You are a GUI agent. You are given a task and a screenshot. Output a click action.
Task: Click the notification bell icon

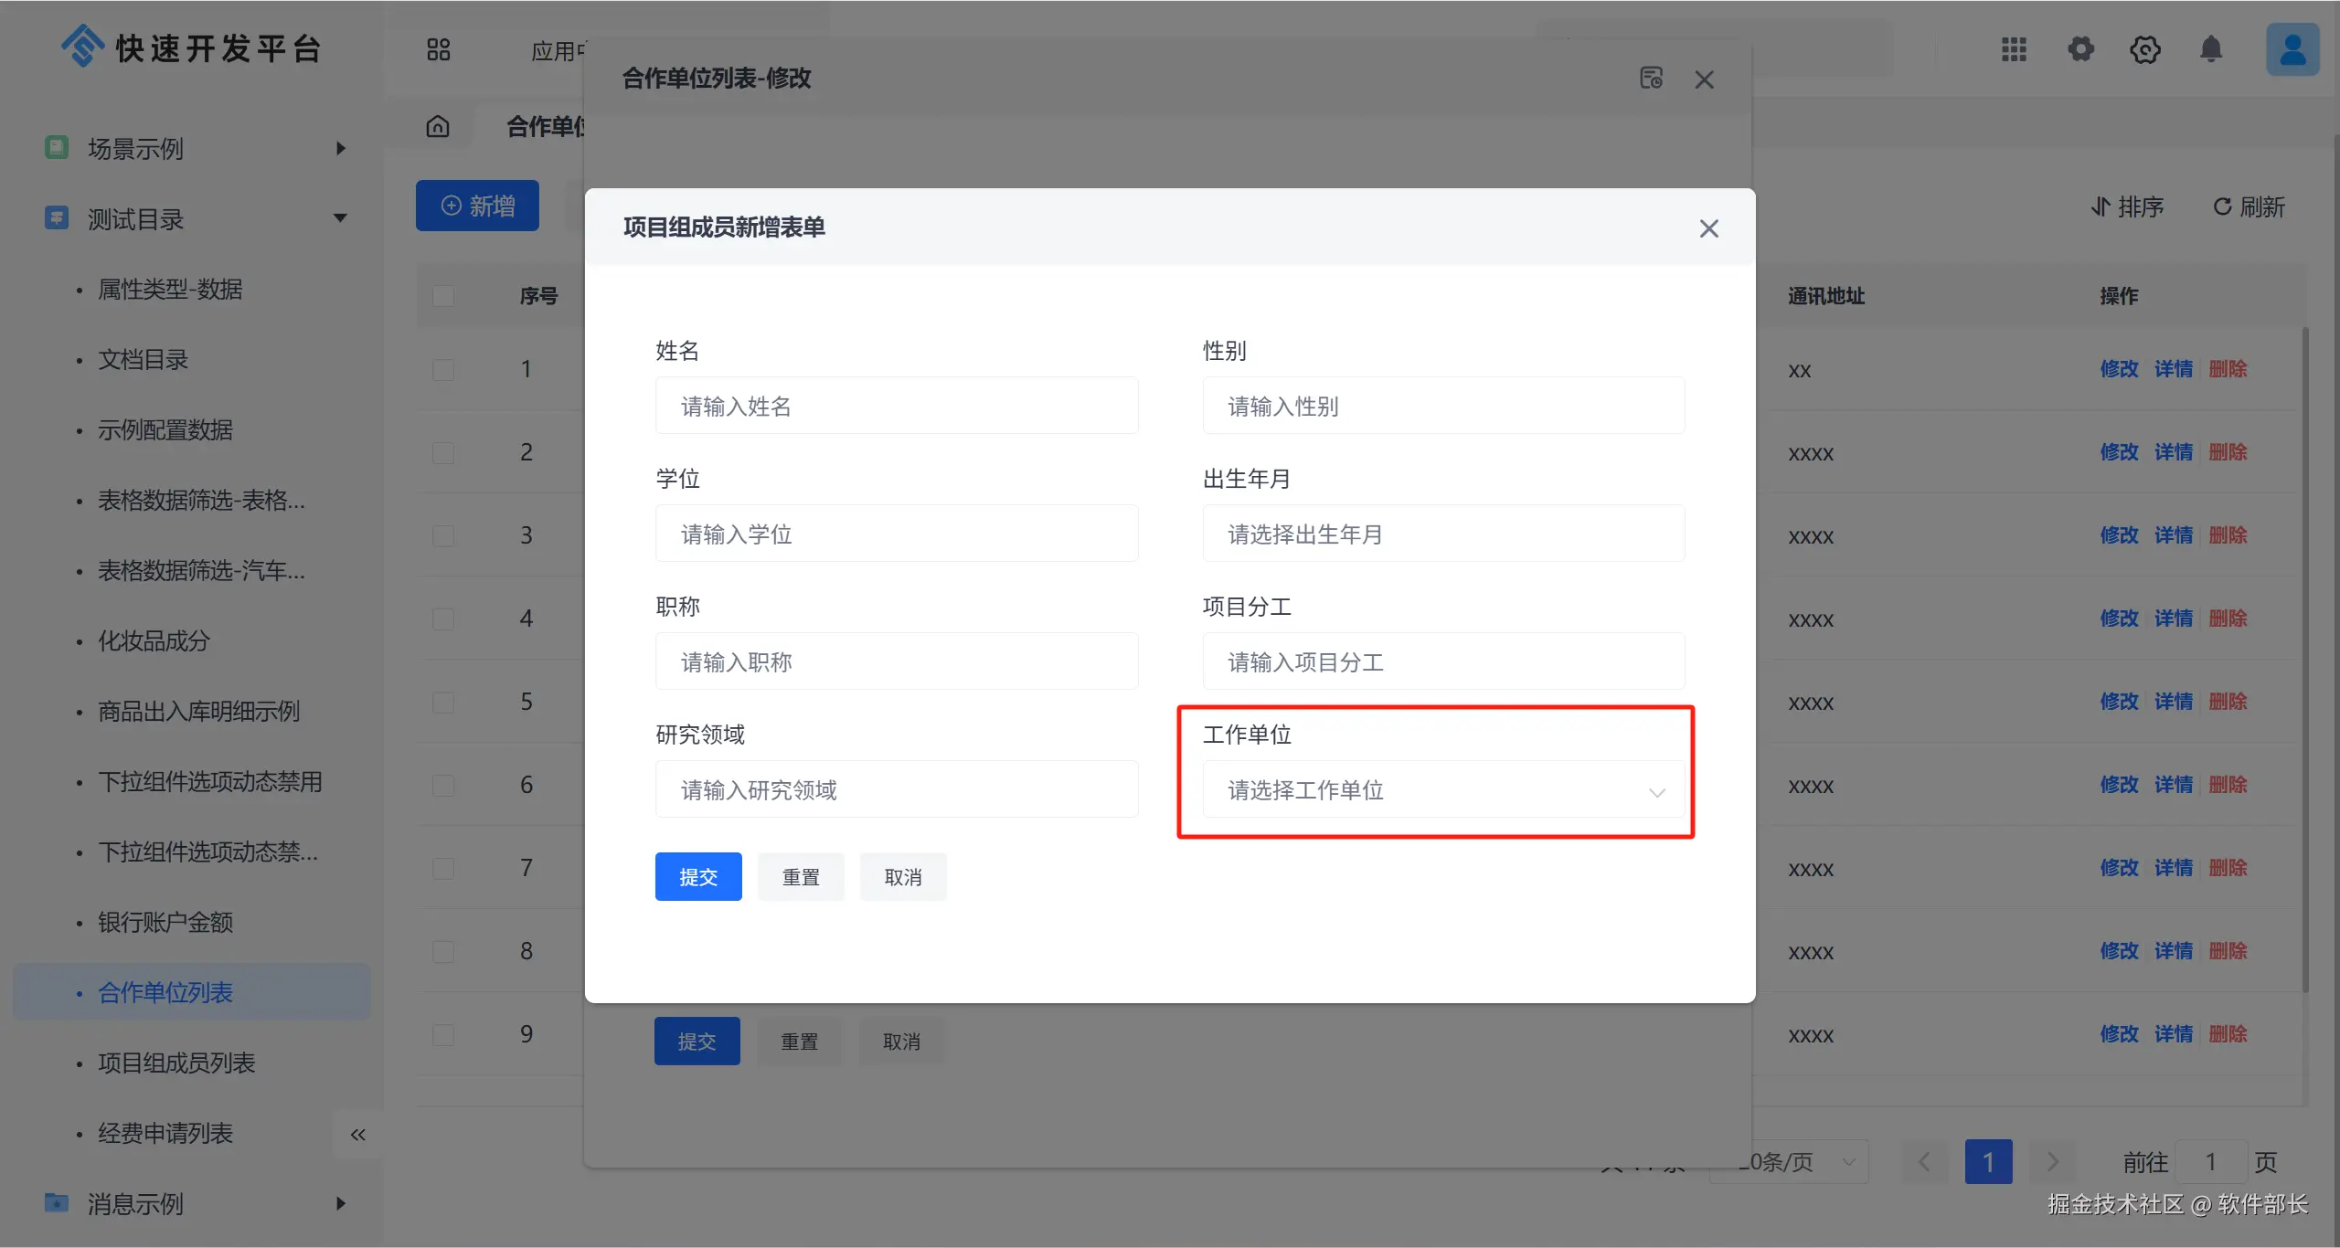[x=2210, y=49]
